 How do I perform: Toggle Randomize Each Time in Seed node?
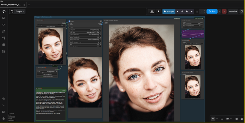47,73
